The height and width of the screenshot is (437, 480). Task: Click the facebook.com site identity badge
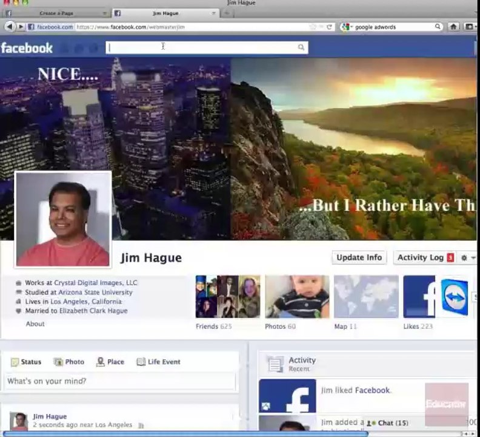pos(50,27)
